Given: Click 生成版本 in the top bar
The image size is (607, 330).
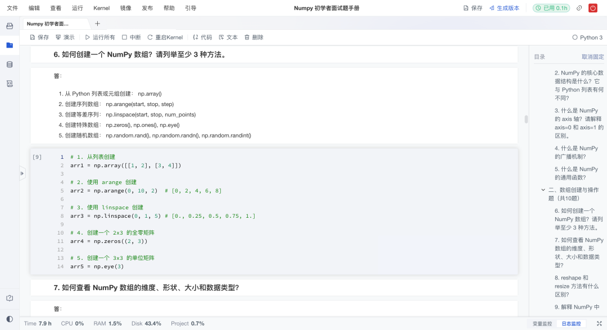Looking at the screenshot, I should point(504,8).
